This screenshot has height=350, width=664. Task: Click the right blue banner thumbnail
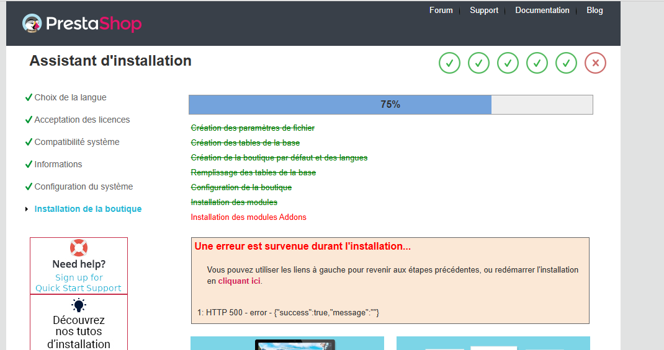pos(493,343)
